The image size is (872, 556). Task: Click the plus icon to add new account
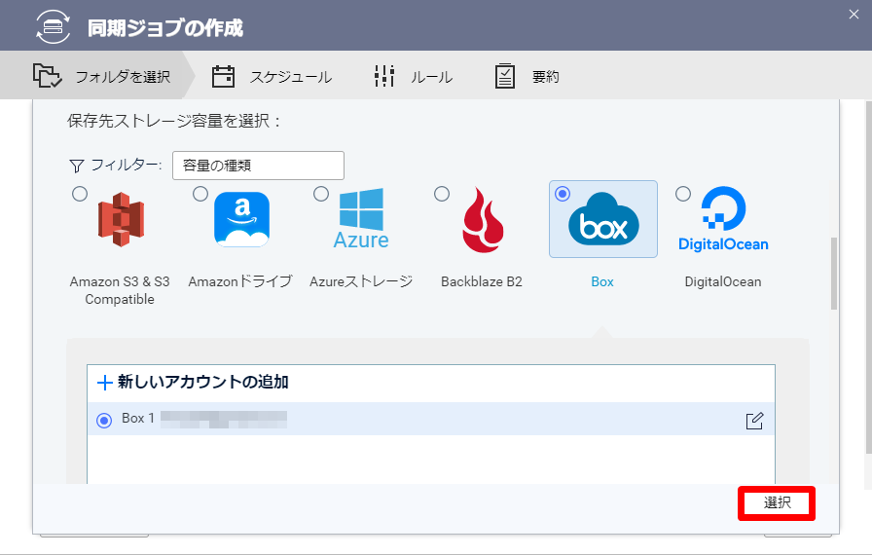click(104, 383)
